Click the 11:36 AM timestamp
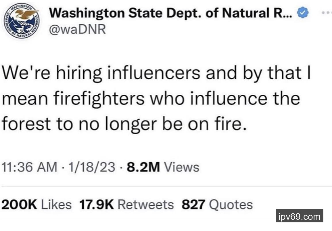Viewport: 332px width, 231px height. (30, 167)
